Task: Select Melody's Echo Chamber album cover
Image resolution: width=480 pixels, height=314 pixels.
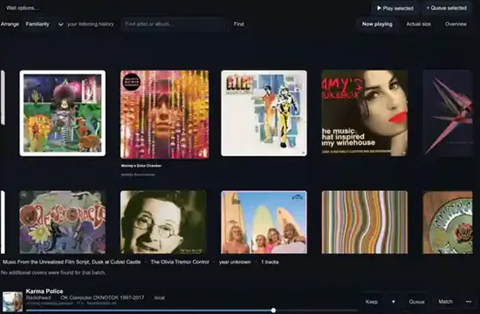Action: coord(165,114)
